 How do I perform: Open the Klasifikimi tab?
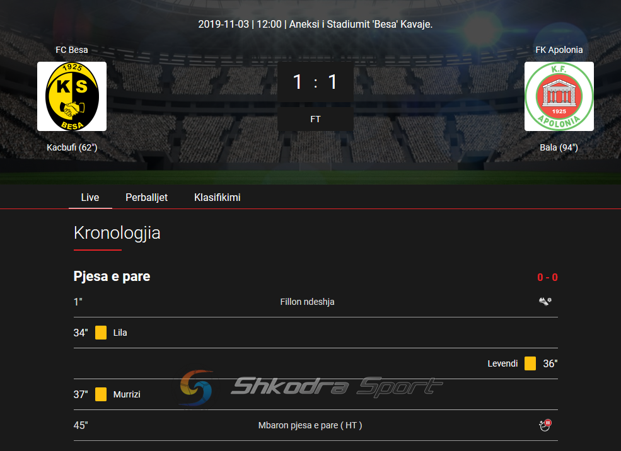pyautogui.click(x=217, y=197)
